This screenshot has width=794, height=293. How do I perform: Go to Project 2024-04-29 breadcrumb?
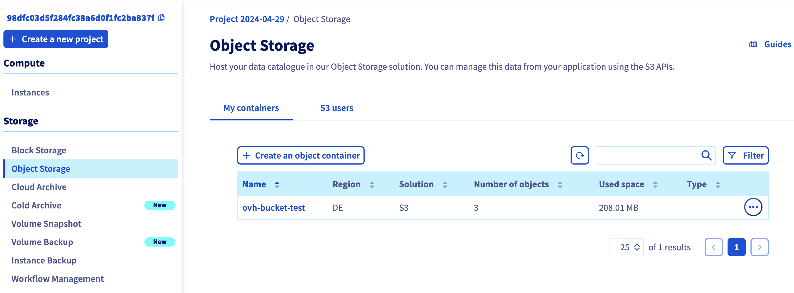coord(247,19)
